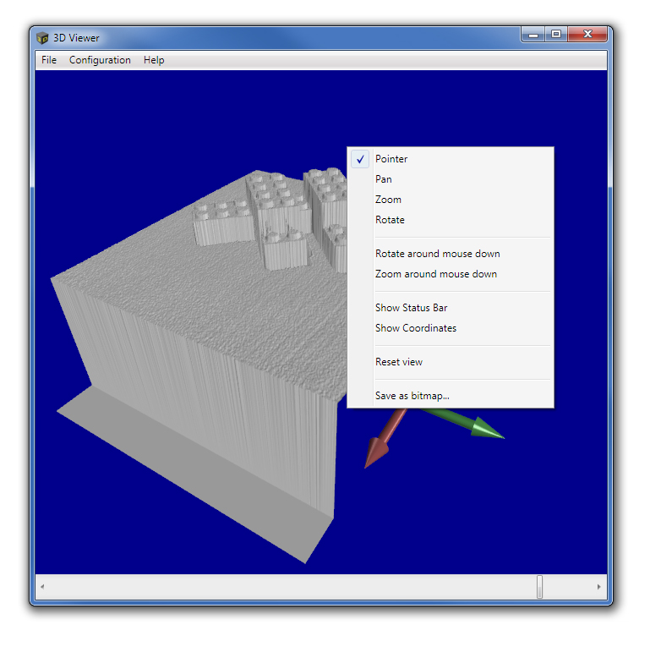Click the checkmark next to Pointer
The height and width of the screenshot is (647, 650).
360,159
